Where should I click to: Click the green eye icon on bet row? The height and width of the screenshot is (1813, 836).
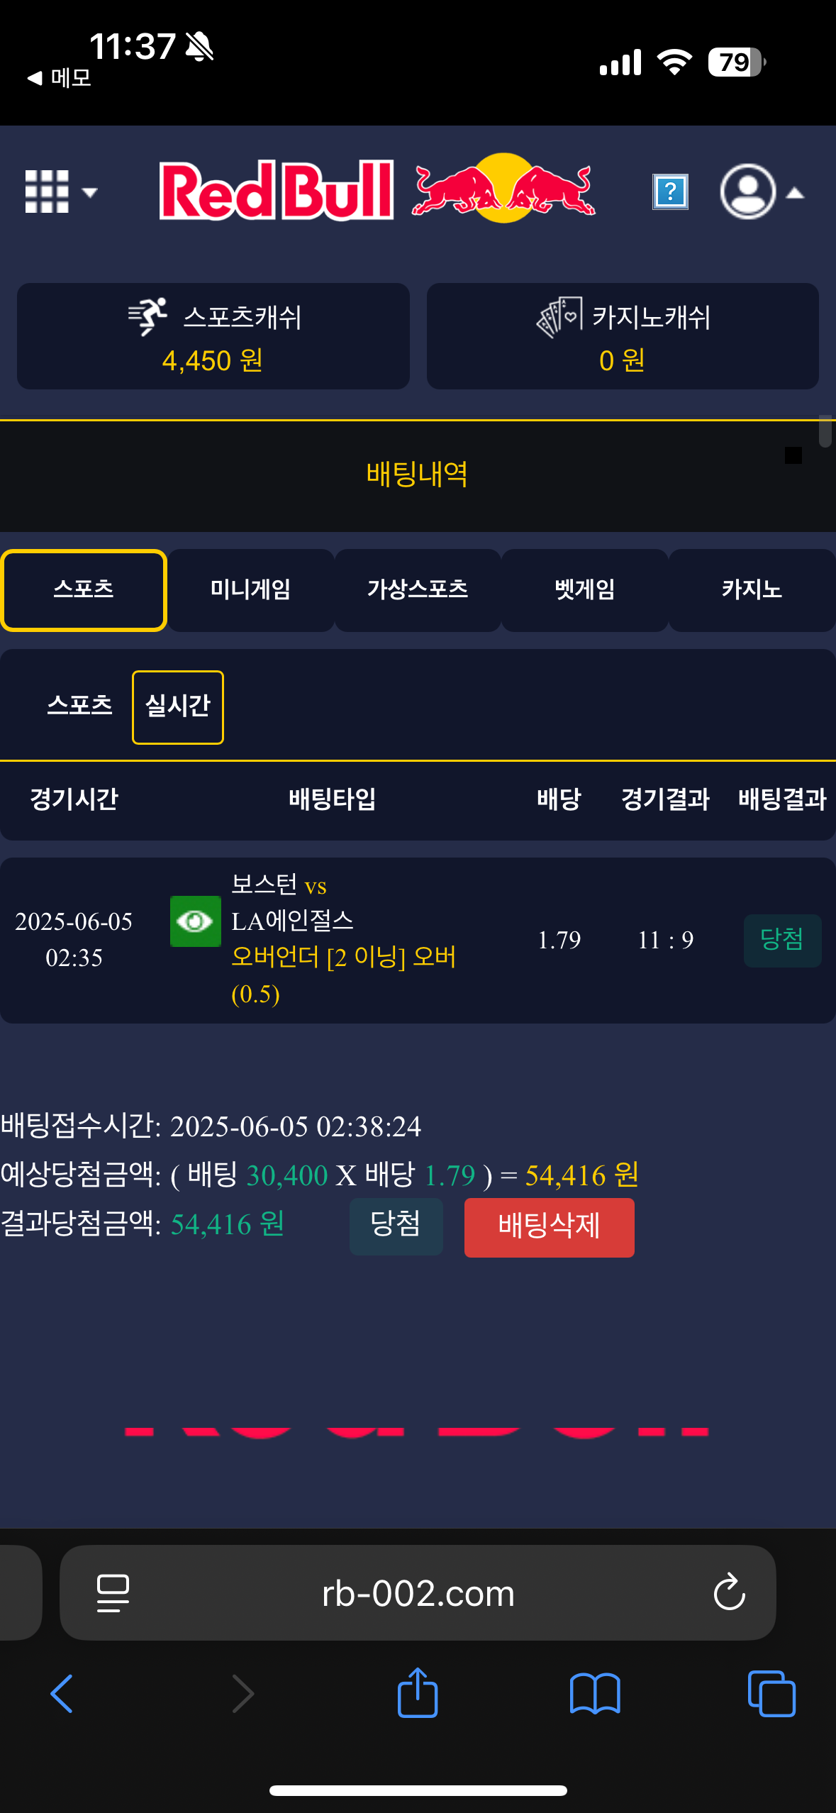click(x=195, y=921)
